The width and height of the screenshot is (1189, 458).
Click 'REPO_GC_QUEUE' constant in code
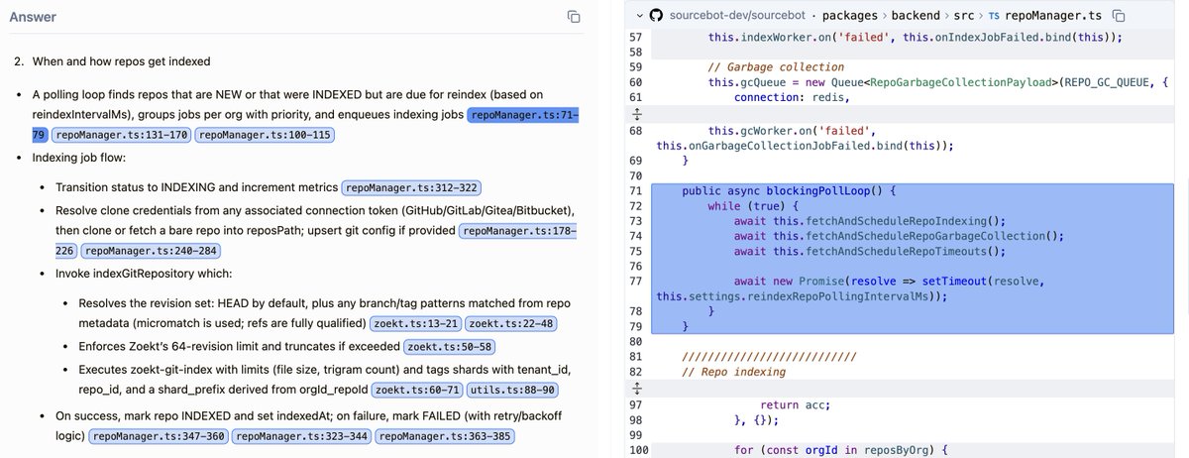1106,82
